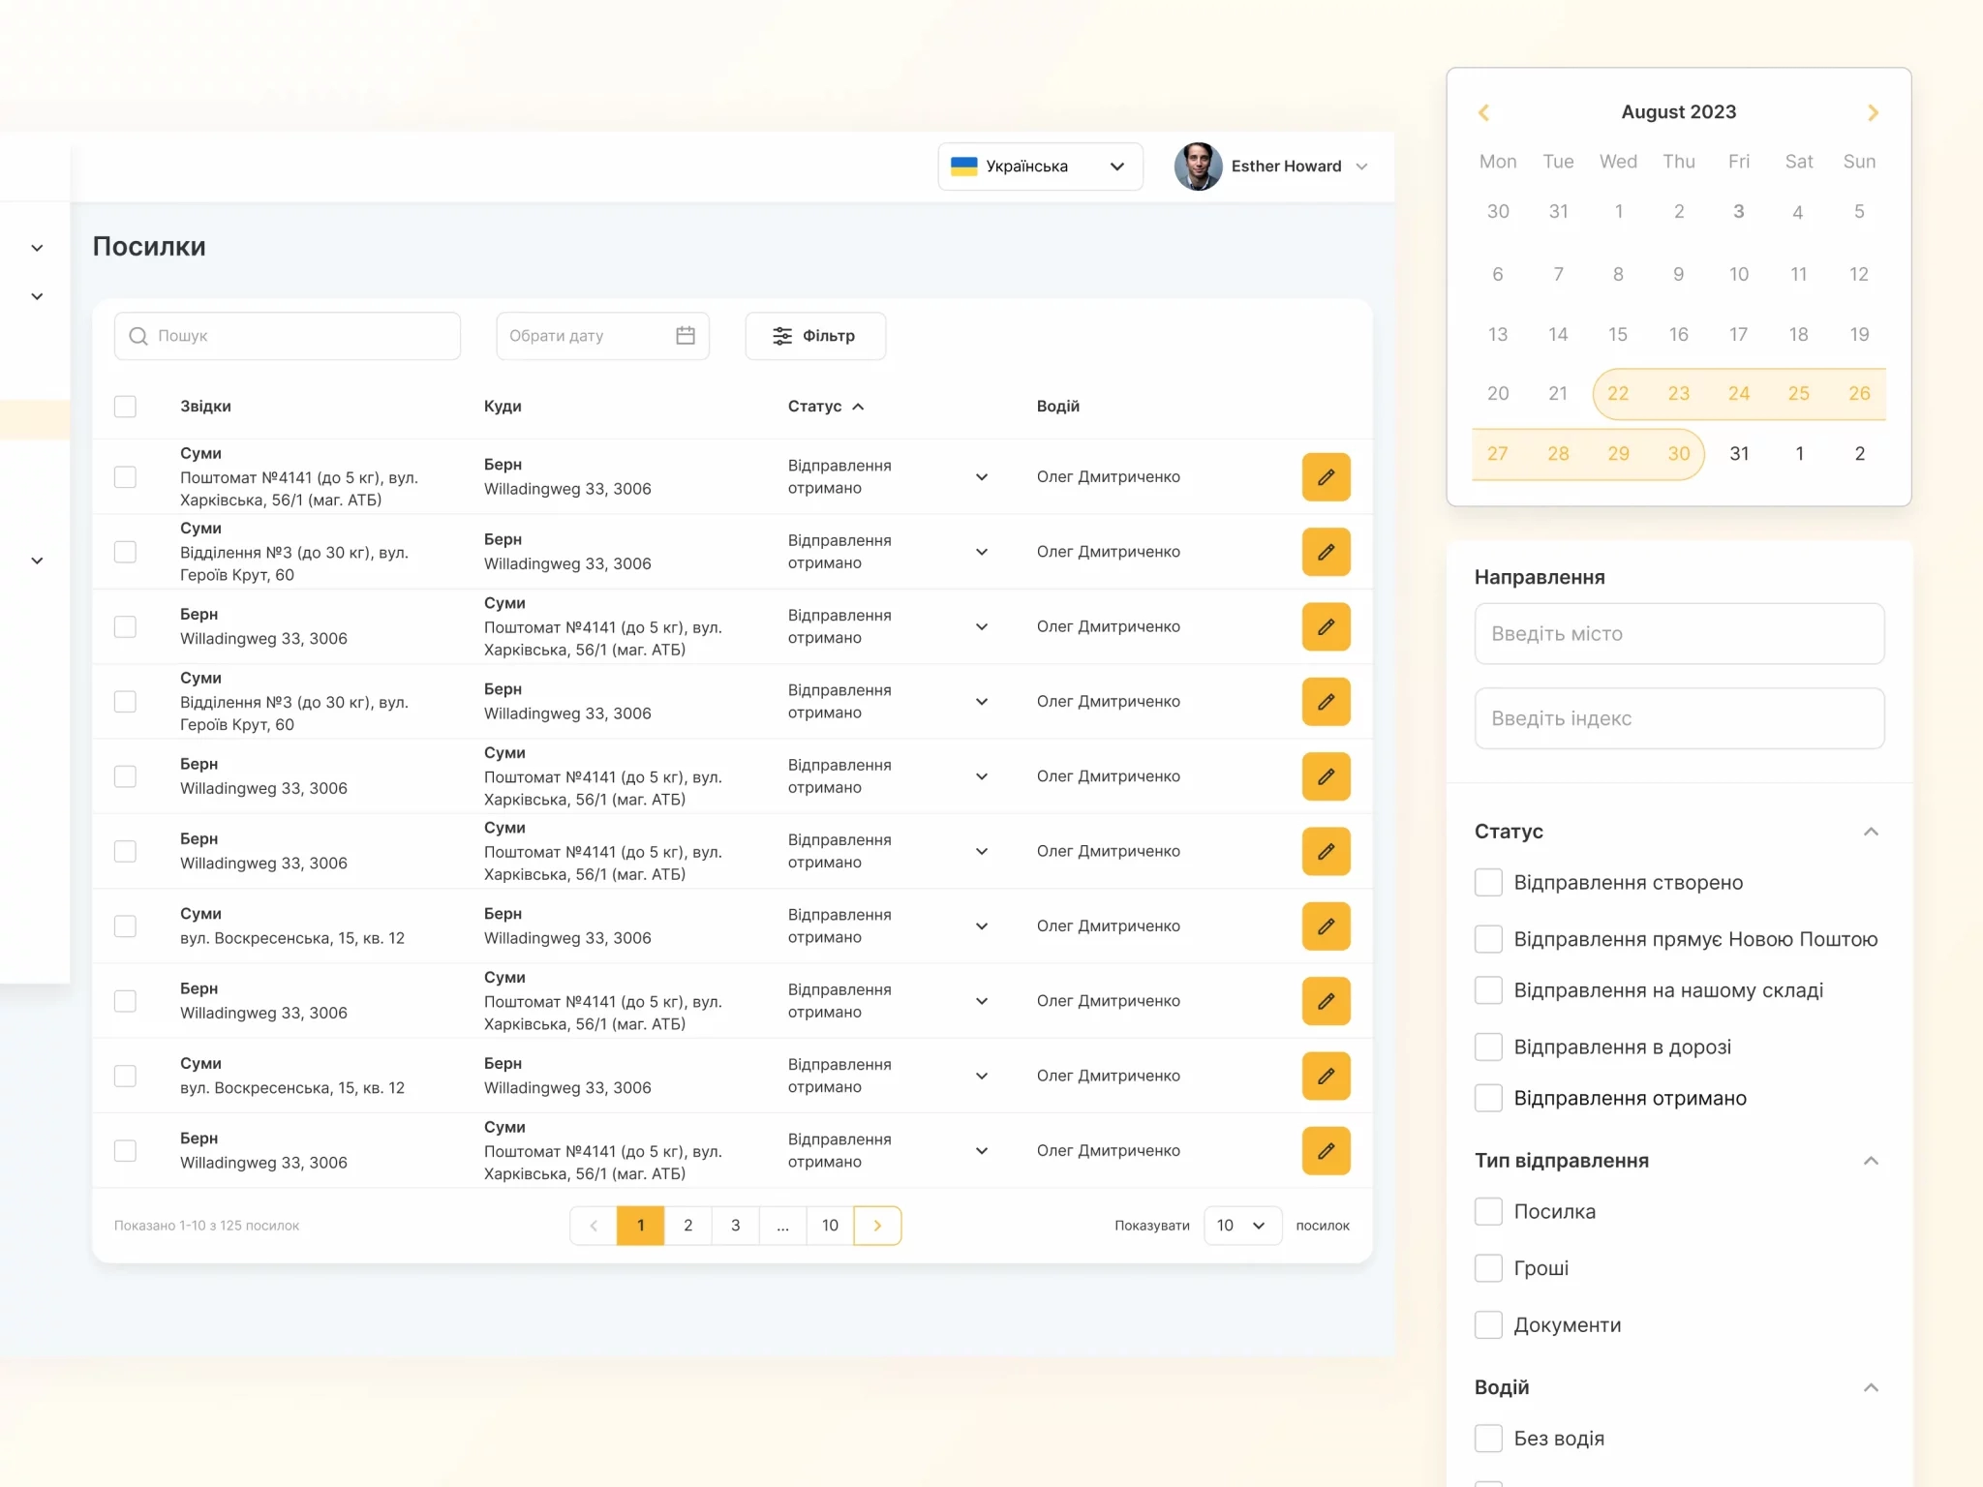
Task: Open the Українська language dropdown
Action: pyautogui.click(x=1040, y=167)
